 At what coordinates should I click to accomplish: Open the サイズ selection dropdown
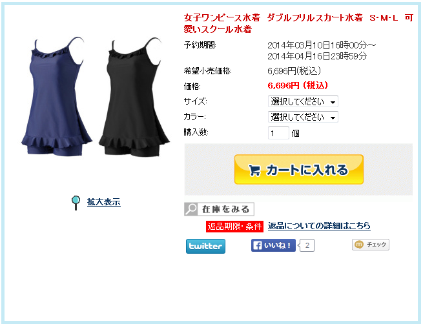[303, 101]
